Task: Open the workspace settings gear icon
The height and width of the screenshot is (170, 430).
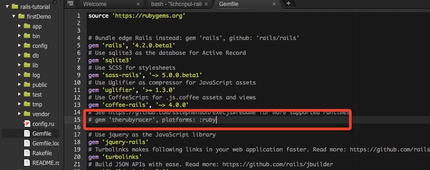Action: click(56, 2)
